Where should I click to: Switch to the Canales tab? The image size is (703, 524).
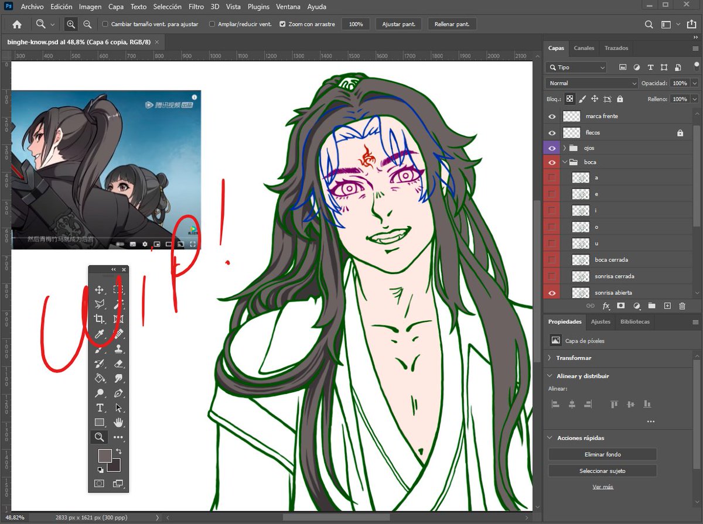583,48
